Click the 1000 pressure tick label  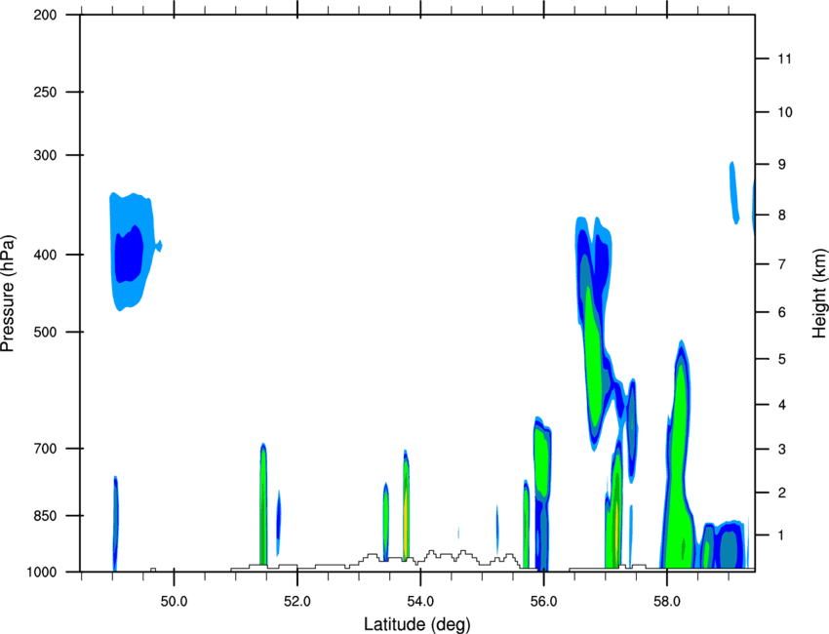pos(41,572)
